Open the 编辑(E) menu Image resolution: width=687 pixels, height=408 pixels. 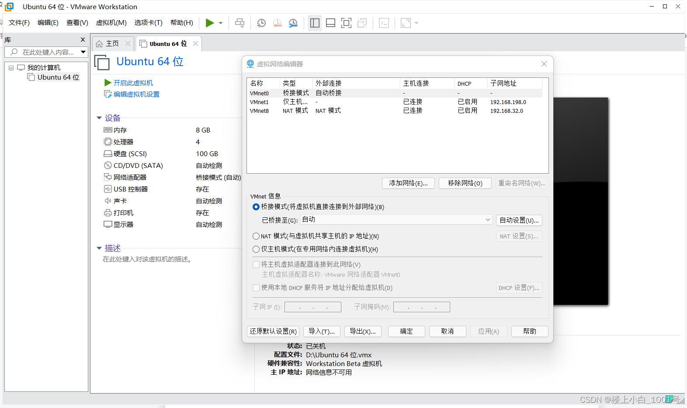coord(48,23)
